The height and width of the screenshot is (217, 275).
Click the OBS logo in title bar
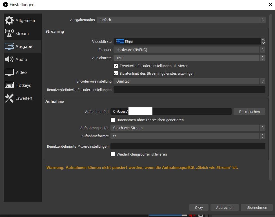click(x=5, y=5)
